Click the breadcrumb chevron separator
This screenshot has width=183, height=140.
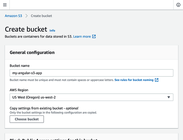[26, 16]
